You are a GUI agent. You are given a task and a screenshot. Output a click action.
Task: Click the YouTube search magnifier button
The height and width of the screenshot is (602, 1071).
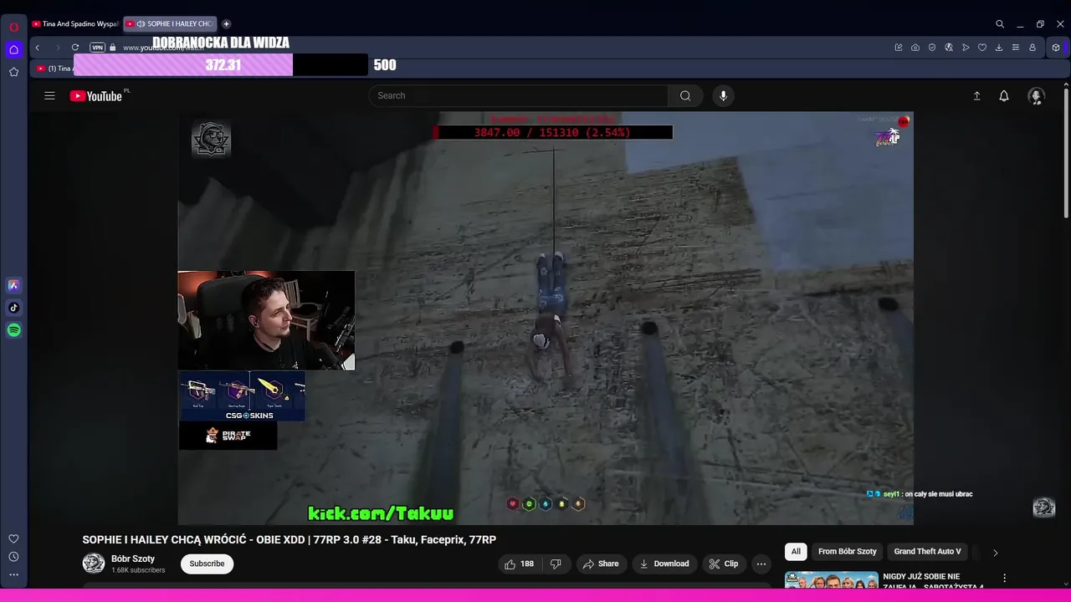(685, 96)
